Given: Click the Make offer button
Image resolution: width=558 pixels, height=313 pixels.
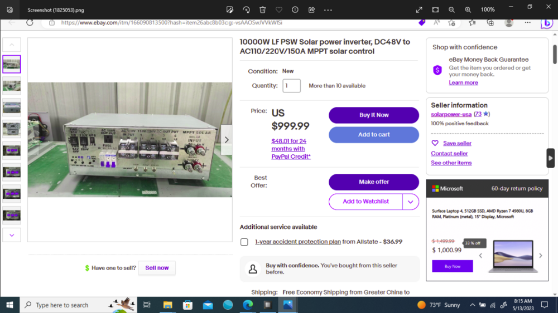Looking at the screenshot, I should coord(374,182).
